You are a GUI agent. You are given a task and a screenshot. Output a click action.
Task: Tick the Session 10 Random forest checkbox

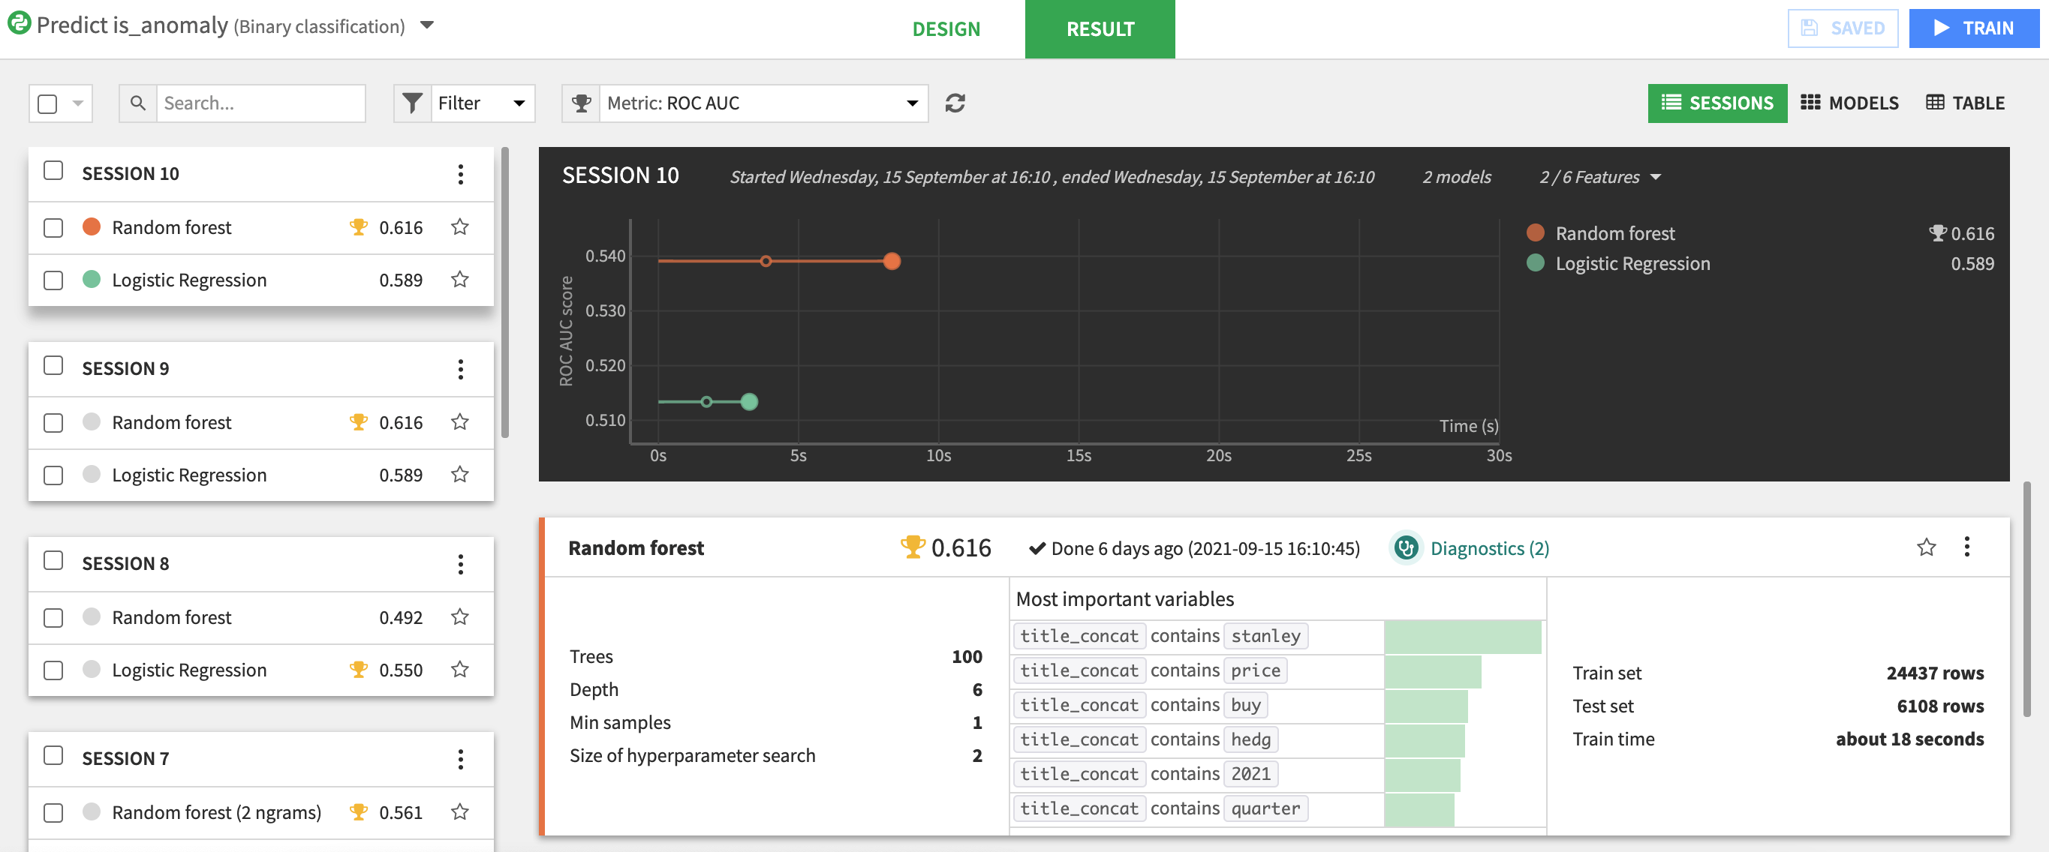pos(53,228)
